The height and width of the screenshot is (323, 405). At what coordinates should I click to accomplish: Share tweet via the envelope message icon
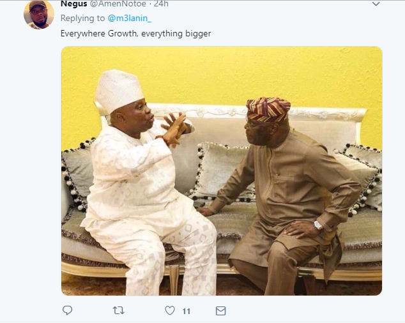[x=221, y=311]
